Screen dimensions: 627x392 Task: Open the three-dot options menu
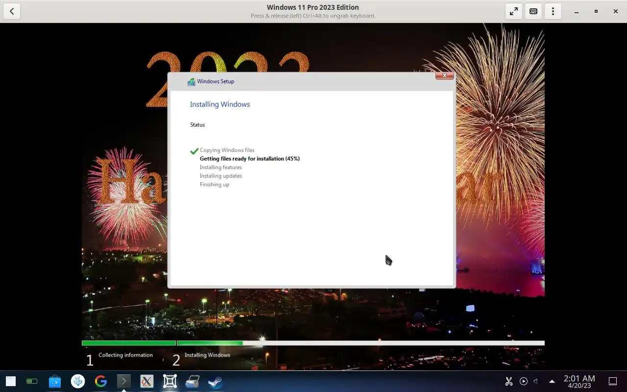pyautogui.click(x=553, y=11)
